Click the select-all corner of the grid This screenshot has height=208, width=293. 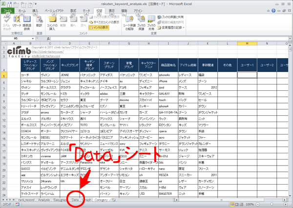point(4,43)
